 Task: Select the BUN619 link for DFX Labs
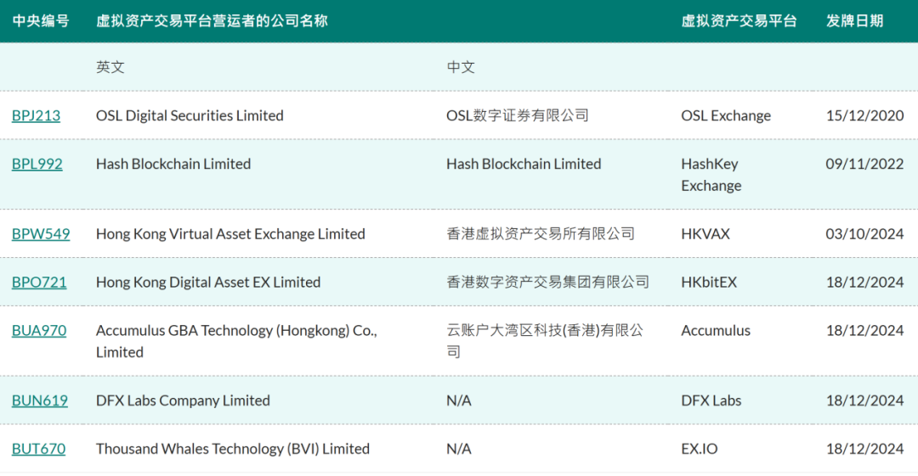point(40,400)
